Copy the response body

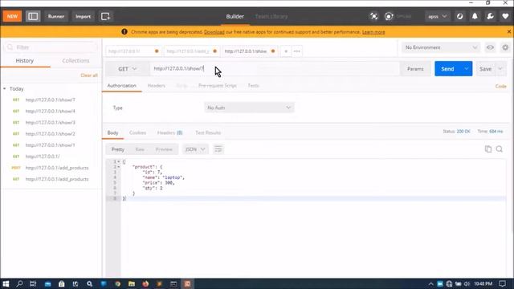(488, 149)
